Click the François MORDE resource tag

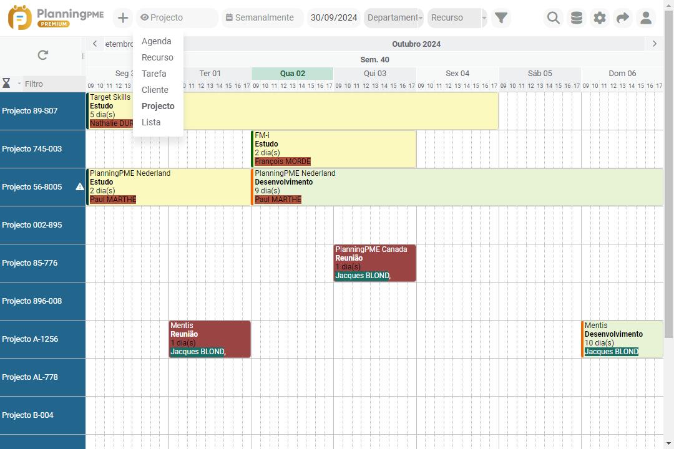click(x=283, y=162)
